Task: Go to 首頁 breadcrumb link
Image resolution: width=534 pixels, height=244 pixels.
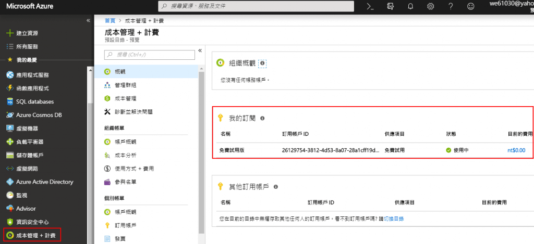Action: pos(110,21)
